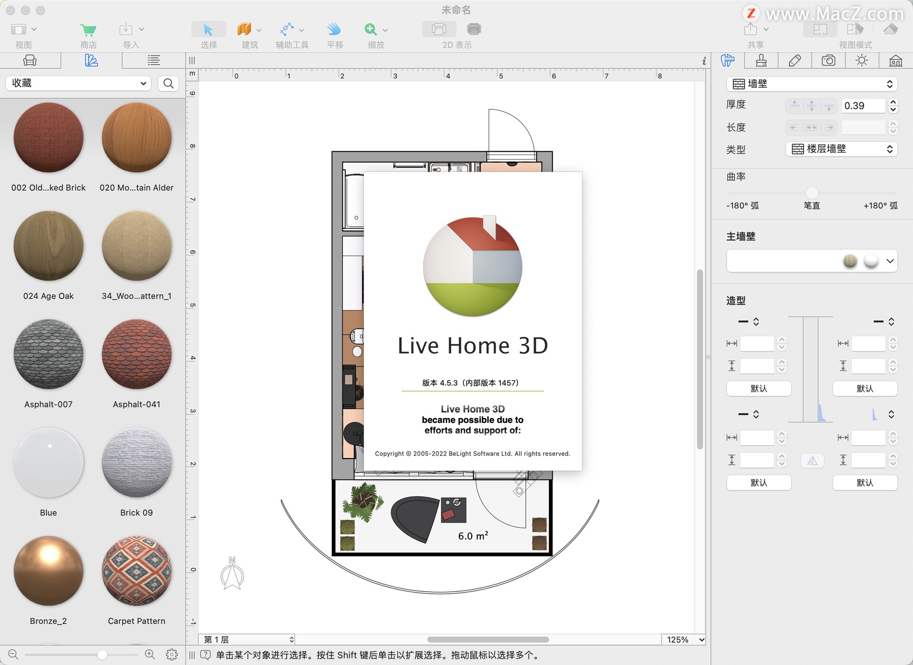913x665 pixels.
Task: Select the Carpet Pattern material
Action: 136,571
